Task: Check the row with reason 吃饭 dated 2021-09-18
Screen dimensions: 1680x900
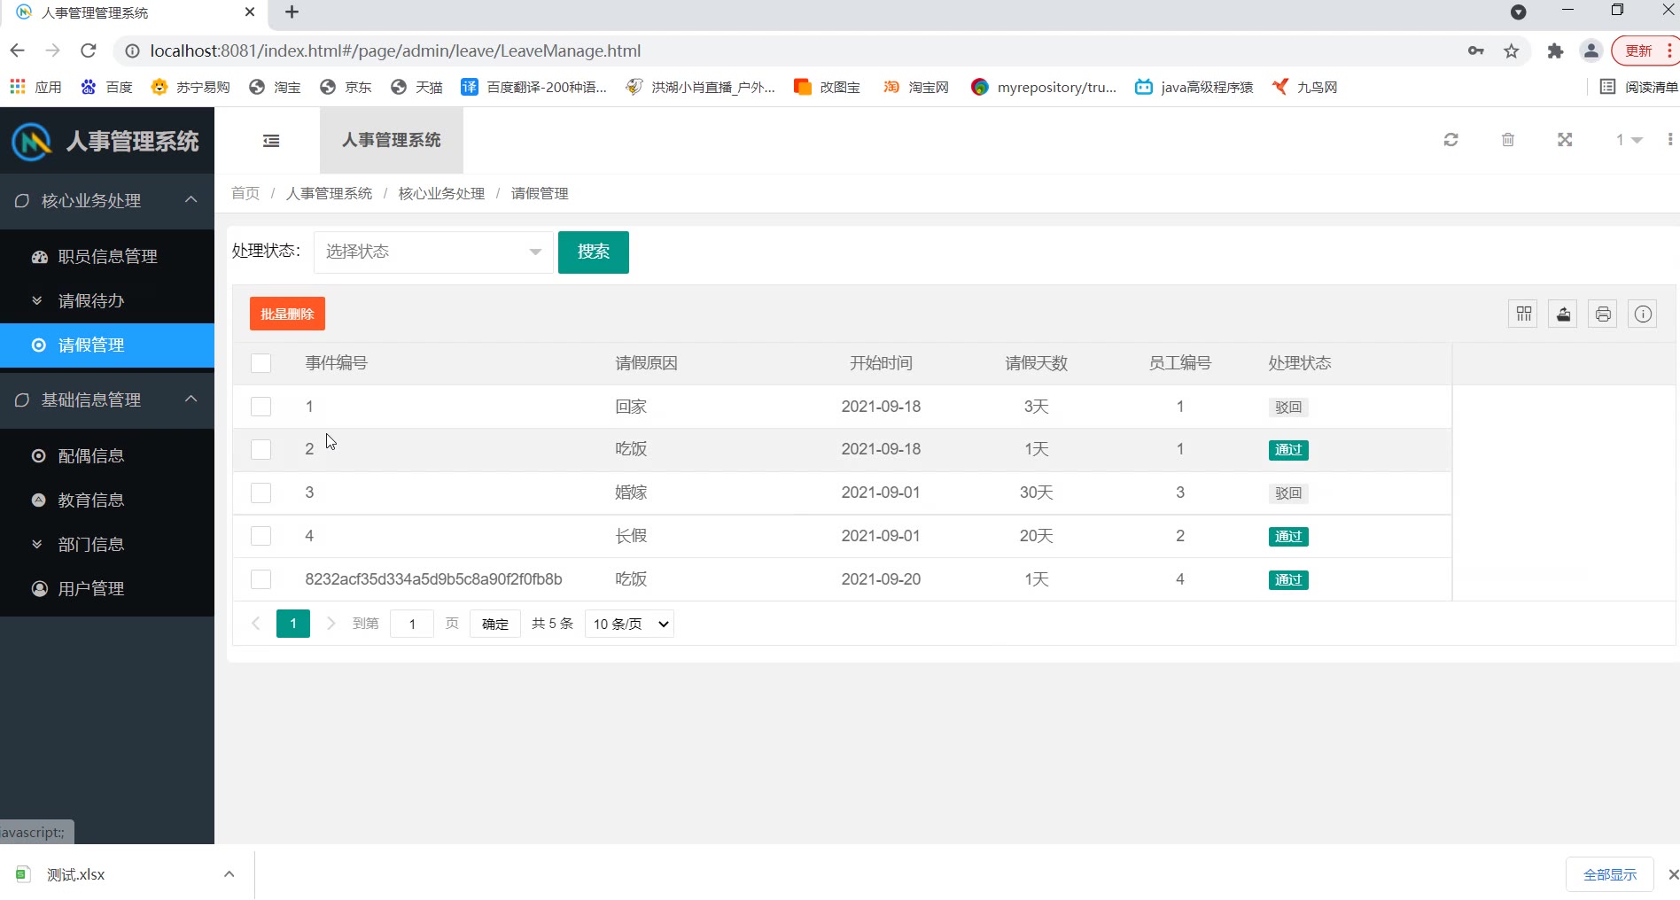Action: point(261,450)
